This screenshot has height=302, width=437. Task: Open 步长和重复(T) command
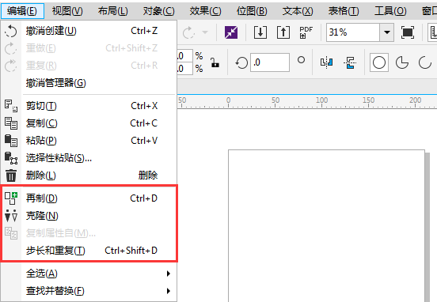click(89, 251)
